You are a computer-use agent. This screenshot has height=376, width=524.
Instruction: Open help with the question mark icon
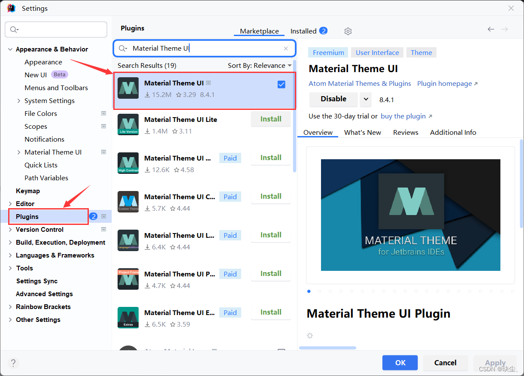tap(13, 363)
